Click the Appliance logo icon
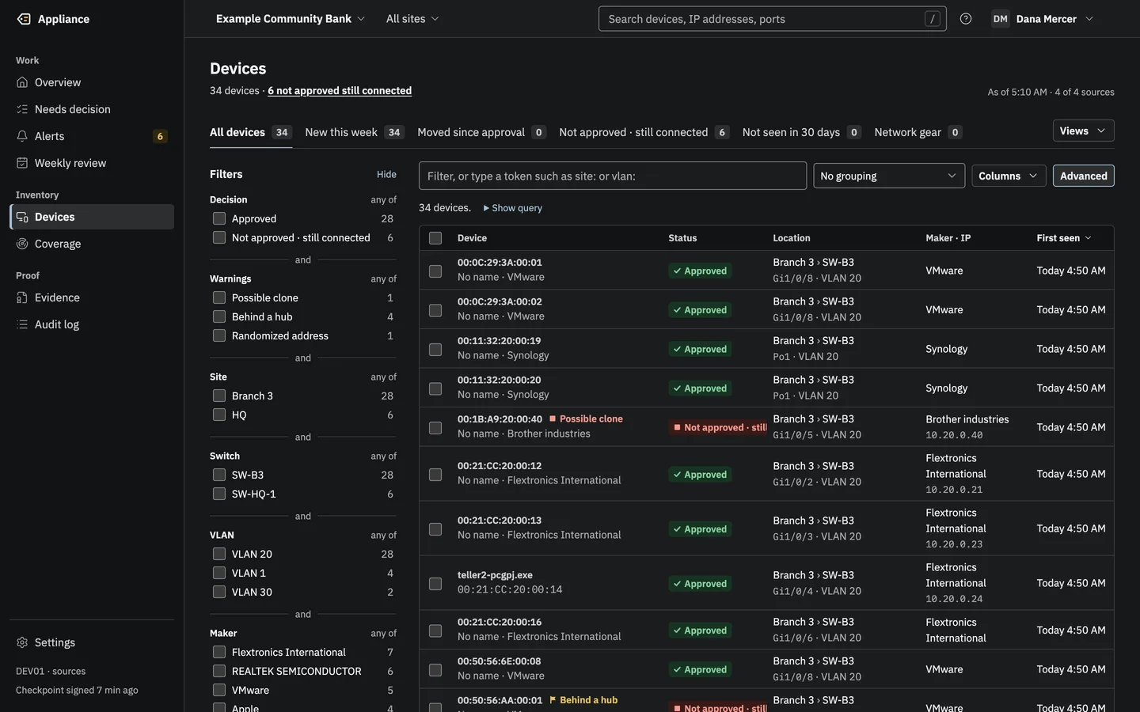 (24, 19)
